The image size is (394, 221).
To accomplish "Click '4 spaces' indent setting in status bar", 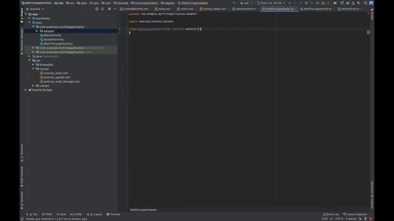I will coord(351,219).
